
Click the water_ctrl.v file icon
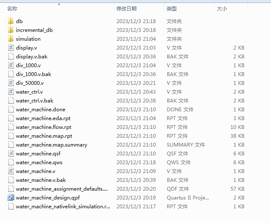11,92
